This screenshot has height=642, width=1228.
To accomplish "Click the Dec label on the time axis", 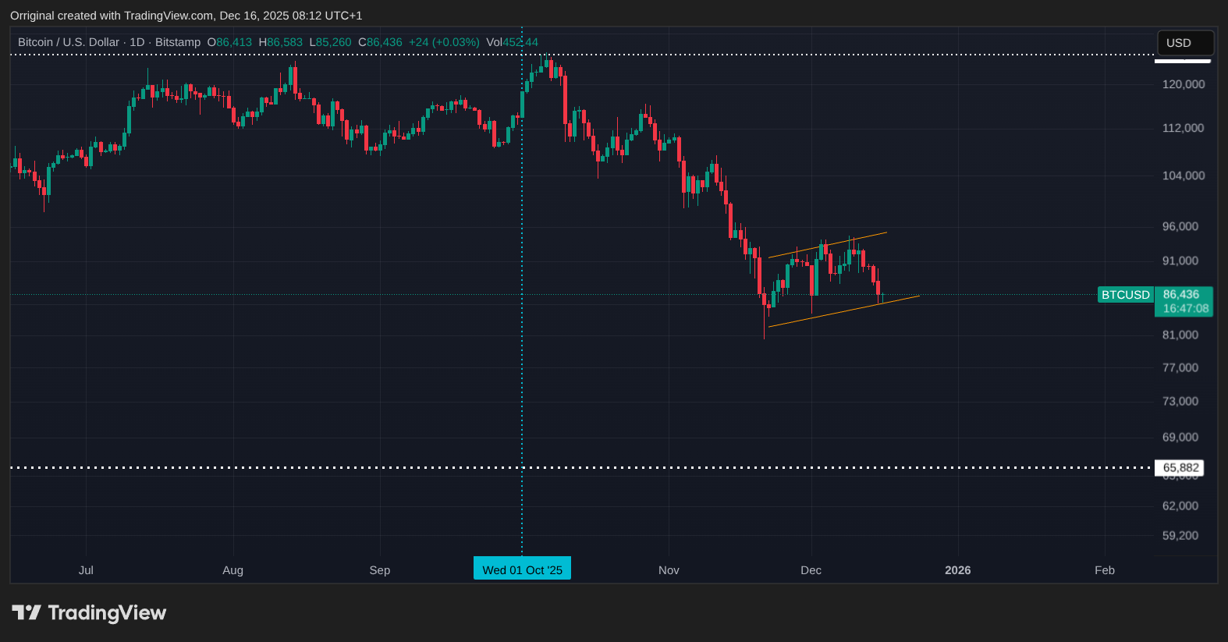I will [x=811, y=570].
